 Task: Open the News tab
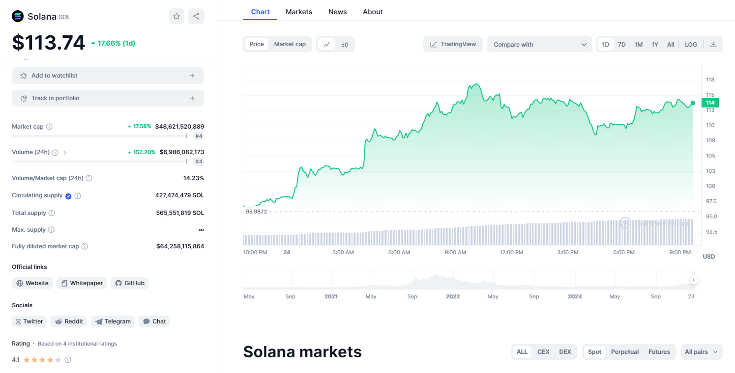[x=338, y=12]
